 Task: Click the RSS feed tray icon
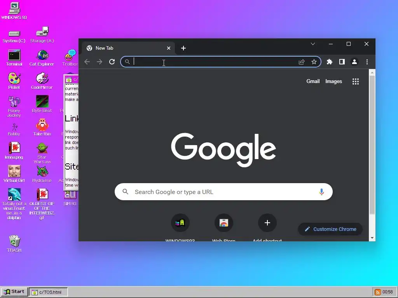tap(378, 292)
